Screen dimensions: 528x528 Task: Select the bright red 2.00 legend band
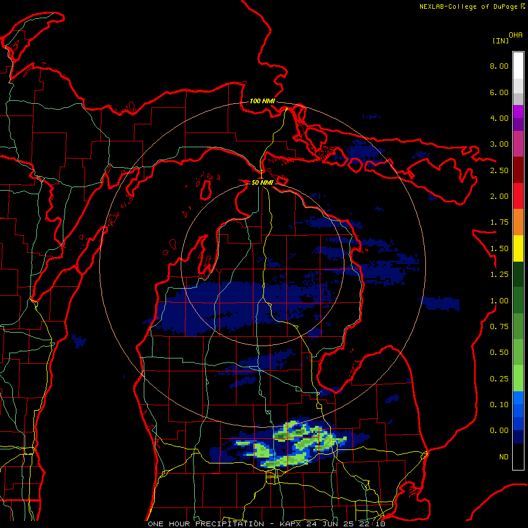(x=518, y=196)
